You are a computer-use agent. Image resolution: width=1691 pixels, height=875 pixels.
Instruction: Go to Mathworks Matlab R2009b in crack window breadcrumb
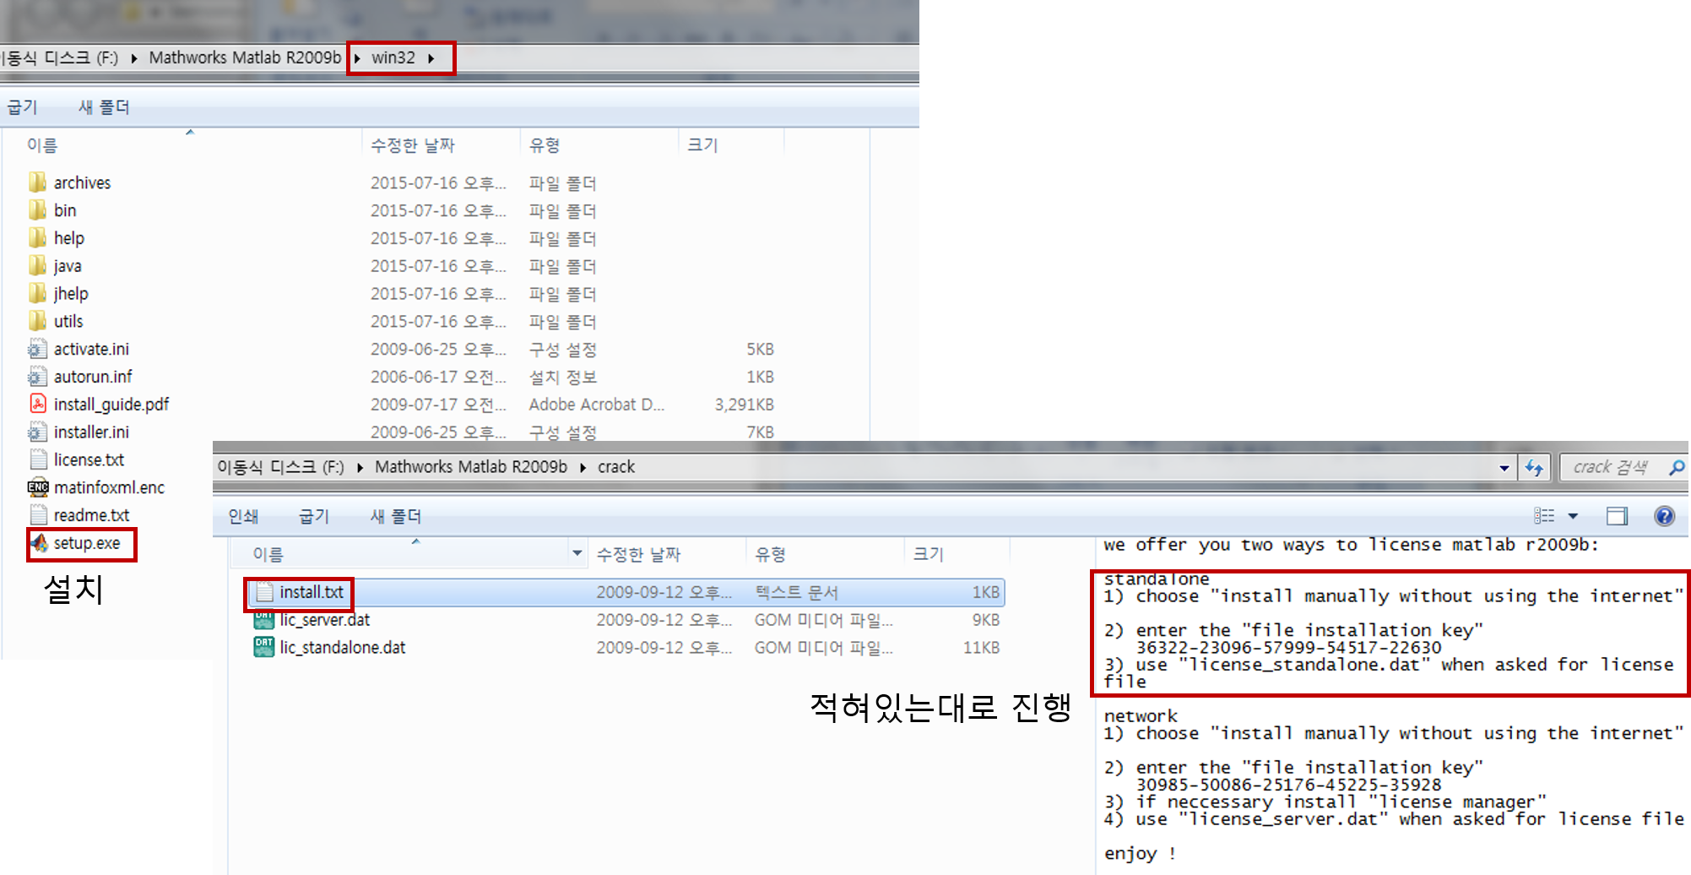click(471, 467)
